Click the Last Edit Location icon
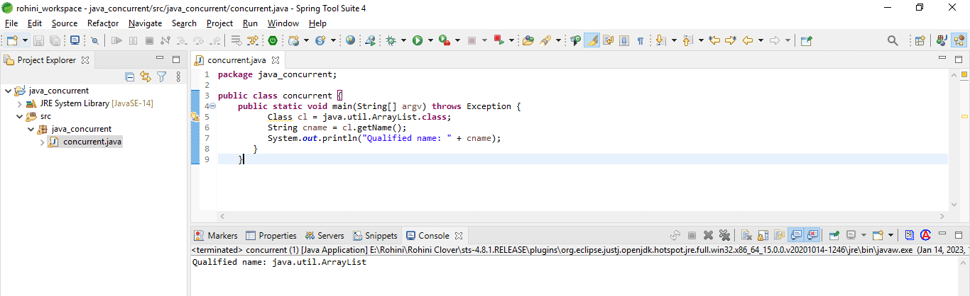Image resolution: width=970 pixels, height=296 pixels. click(714, 40)
